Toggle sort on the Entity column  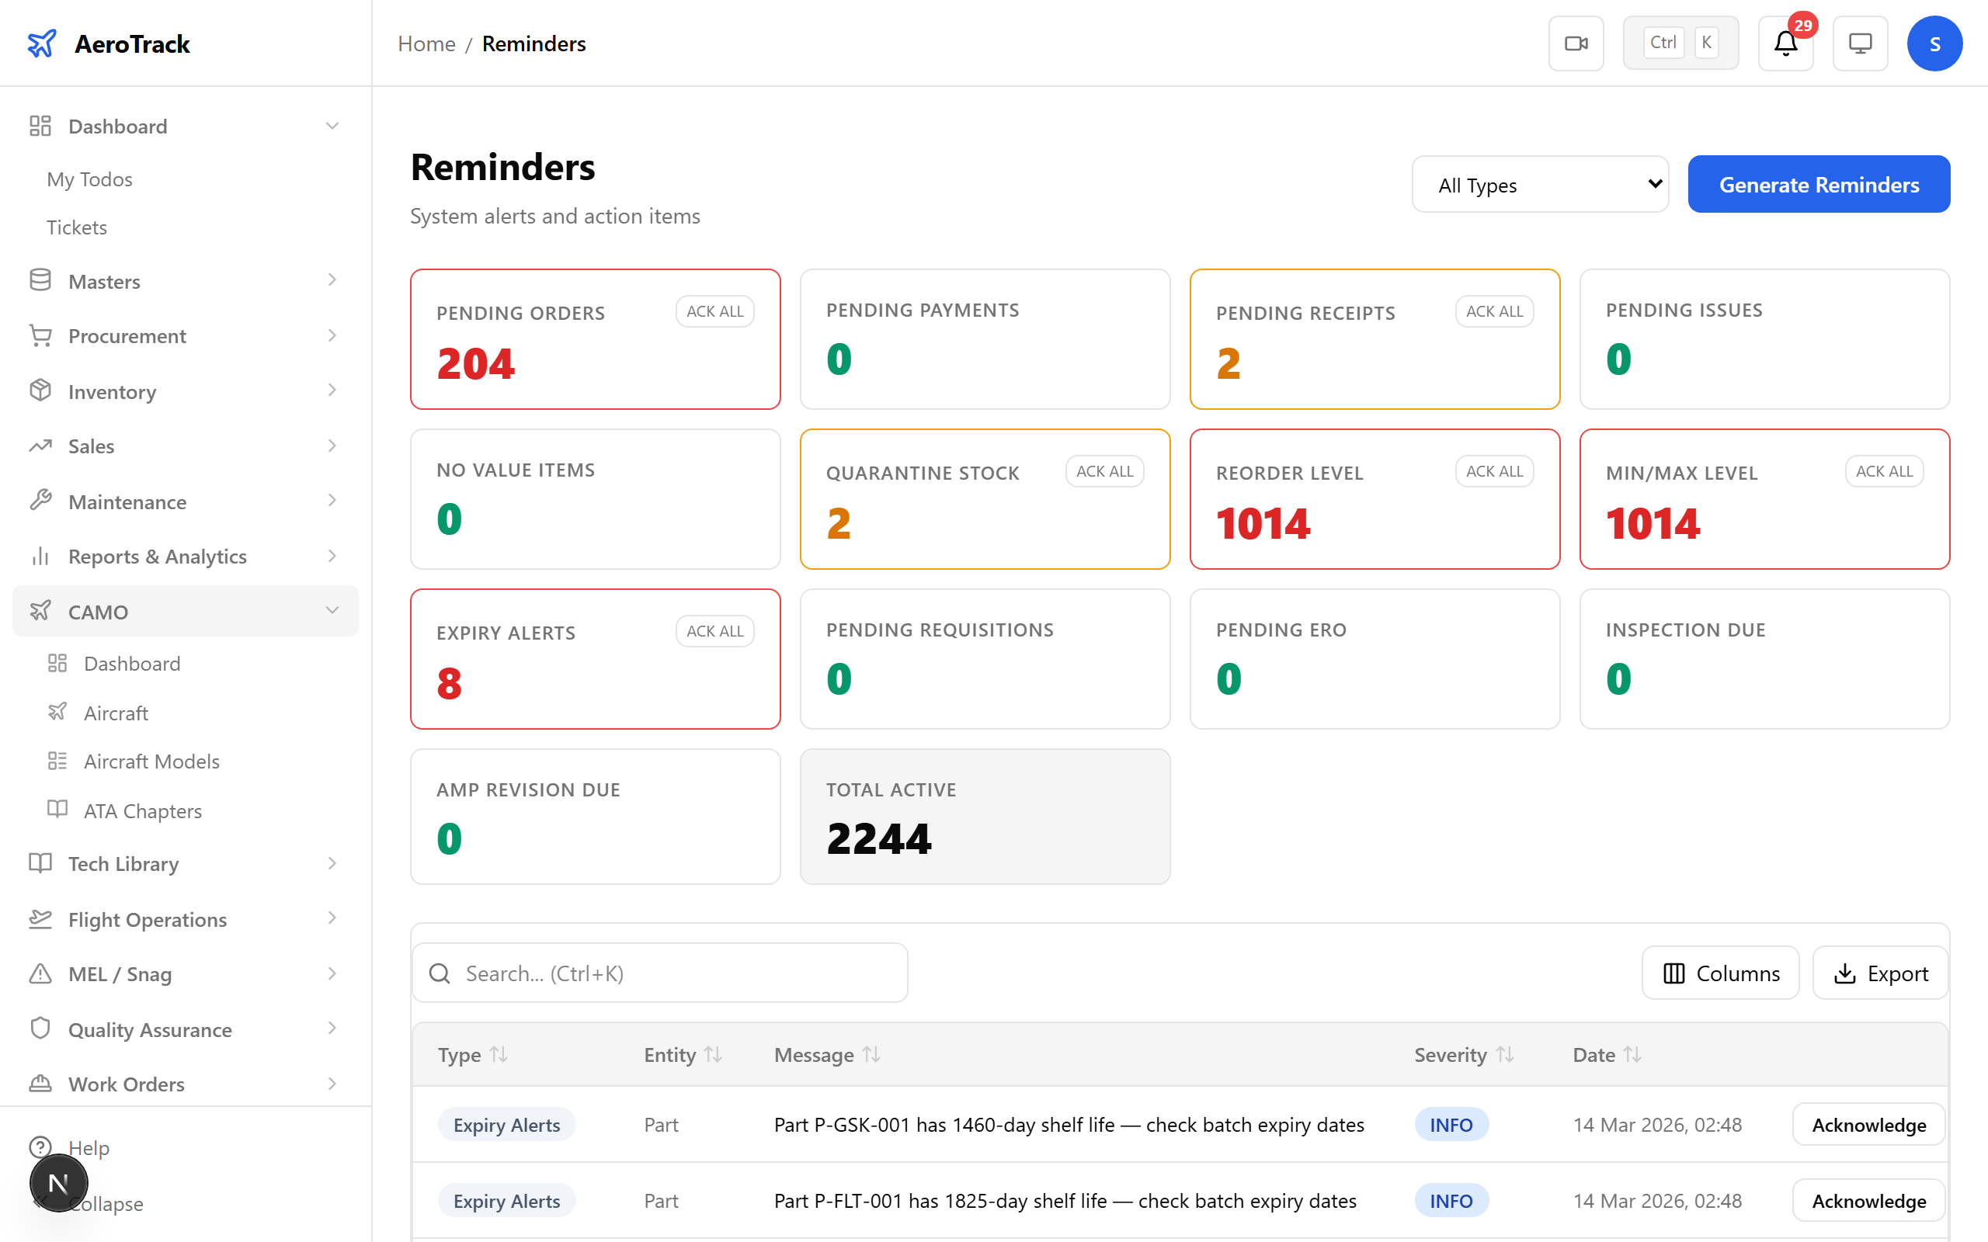point(713,1054)
